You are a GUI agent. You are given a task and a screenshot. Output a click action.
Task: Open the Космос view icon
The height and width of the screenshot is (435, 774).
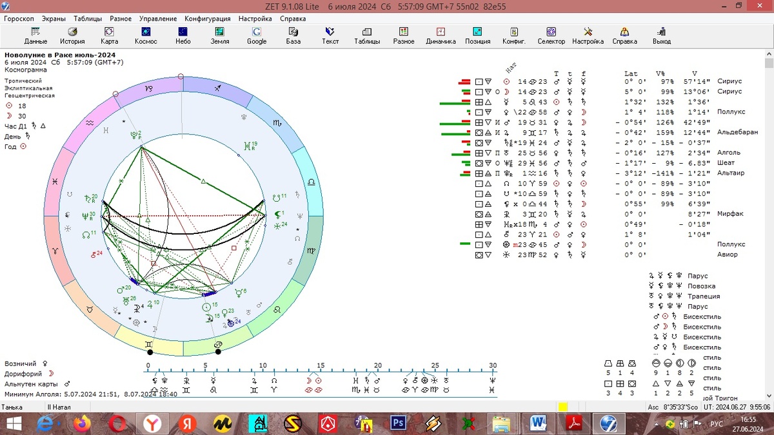pyautogui.click(x=146, y=35)
